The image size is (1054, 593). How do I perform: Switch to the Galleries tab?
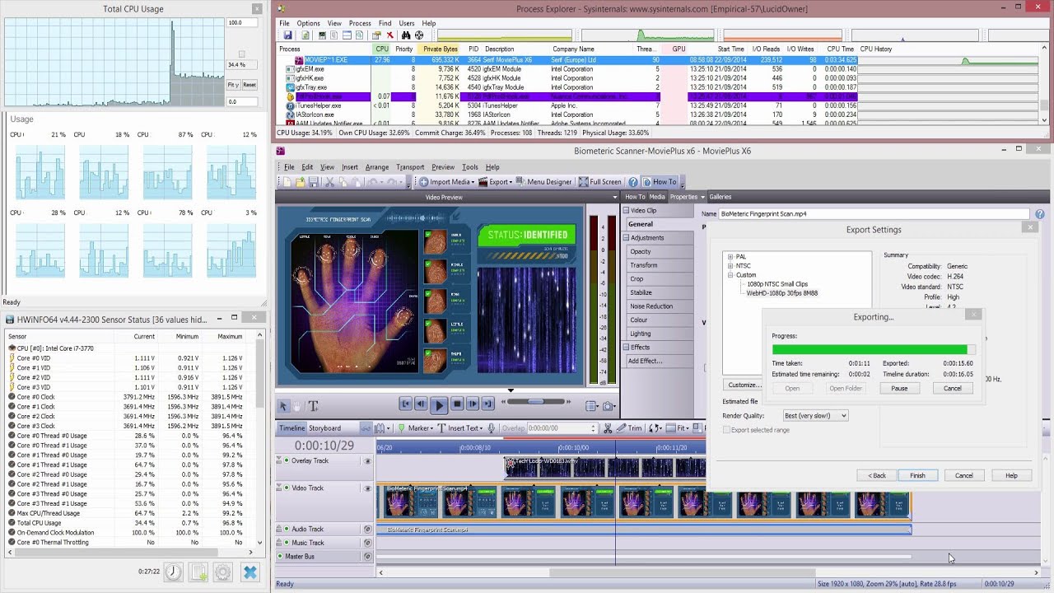click(x=721, y=197)
